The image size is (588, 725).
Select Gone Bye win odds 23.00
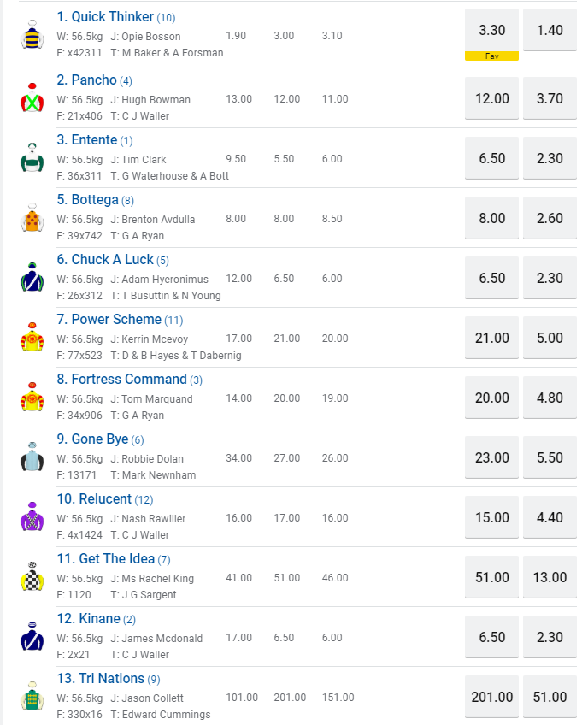tap(491, 457)
